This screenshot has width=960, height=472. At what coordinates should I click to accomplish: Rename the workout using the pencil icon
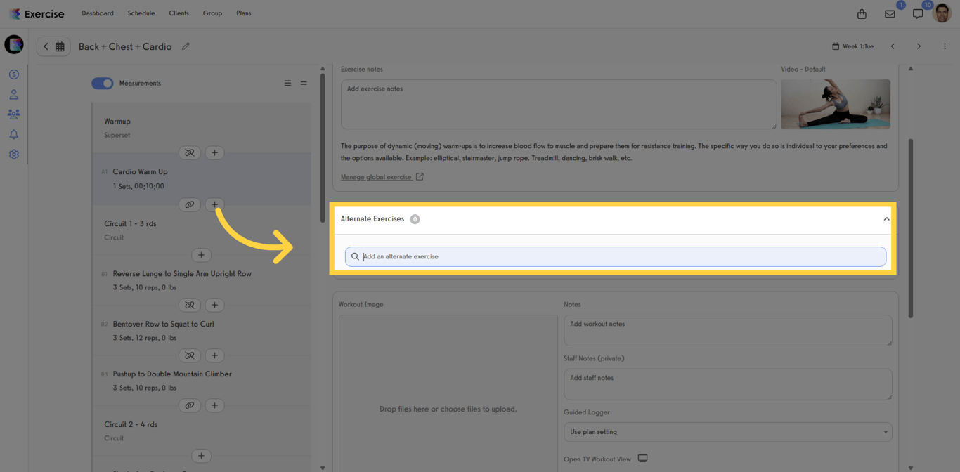186,46
